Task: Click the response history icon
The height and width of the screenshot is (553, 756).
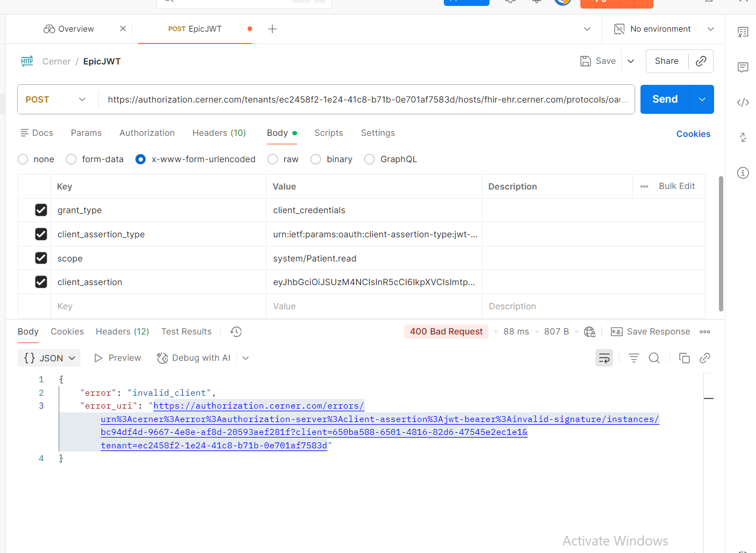Action: tap(236, 332)
